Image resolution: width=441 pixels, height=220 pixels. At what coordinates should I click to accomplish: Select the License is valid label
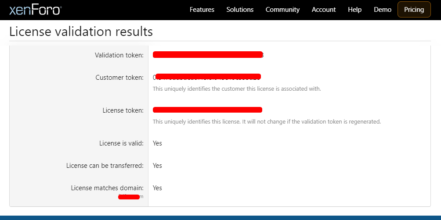click(x=122, y=143)
